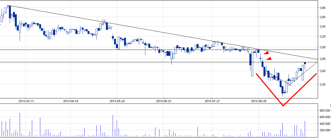Choose the 2015-08-28 date label
Image resolution: width=331 pixels, height=138 pixels.
tap(259, 101)
